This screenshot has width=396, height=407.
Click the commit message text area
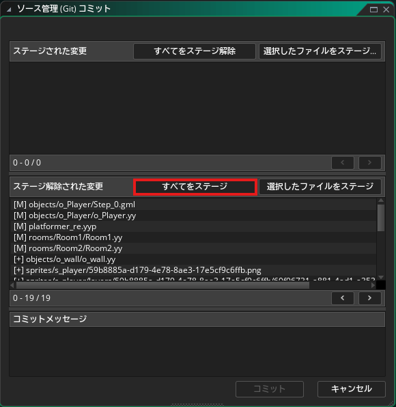click(x=197, y=352)
